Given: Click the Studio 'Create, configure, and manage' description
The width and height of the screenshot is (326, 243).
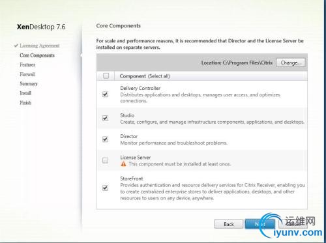Looking at the screenshot, I should [212, 122].
